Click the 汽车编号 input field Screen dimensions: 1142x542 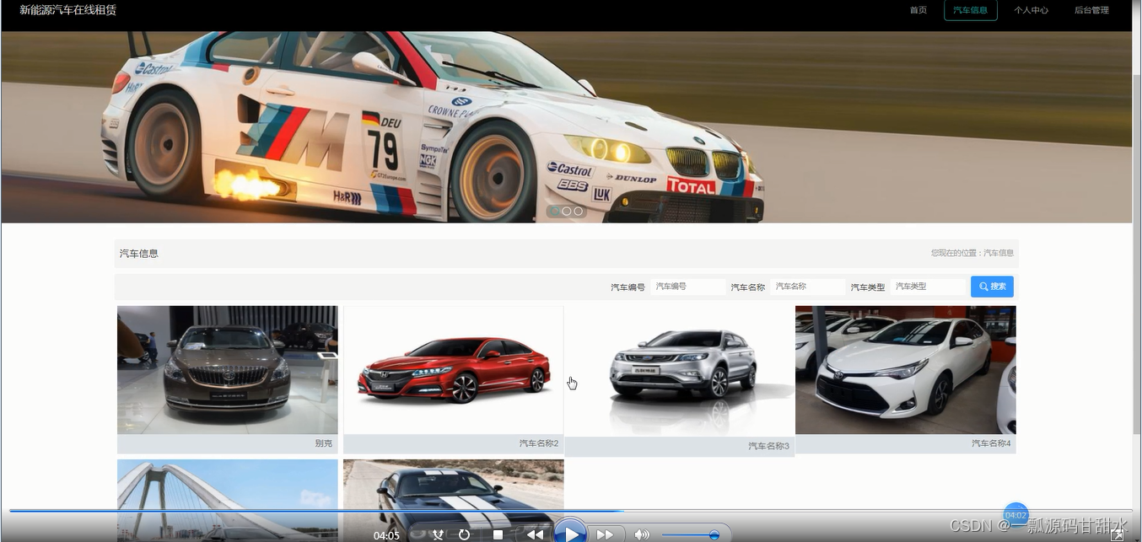coord(688,287)
